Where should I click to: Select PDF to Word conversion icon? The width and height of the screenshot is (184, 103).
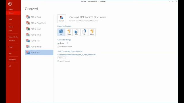[x=28, y=17]
